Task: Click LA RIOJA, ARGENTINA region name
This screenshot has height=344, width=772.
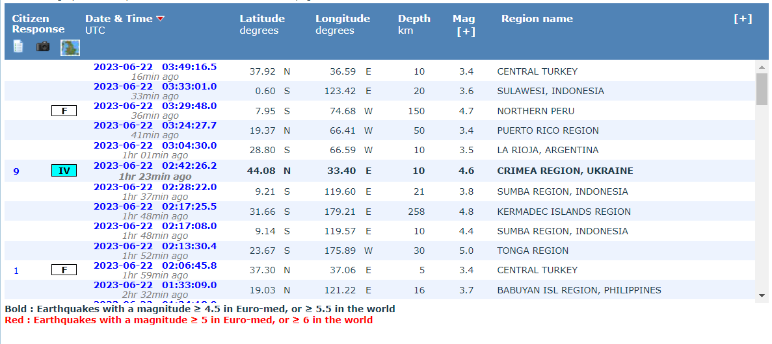Action: [x=548, y=151]
